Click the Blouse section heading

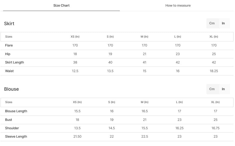tap(11, 89)
